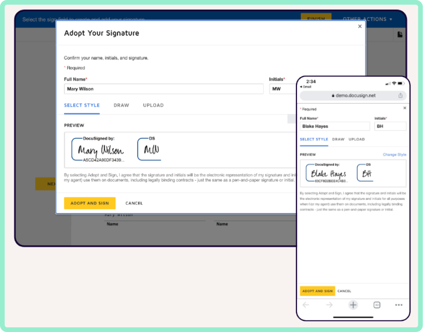Edit the Full Name field Mary Wilson
This screenshot has width=423, height=332.
click(x=164, y=89)
